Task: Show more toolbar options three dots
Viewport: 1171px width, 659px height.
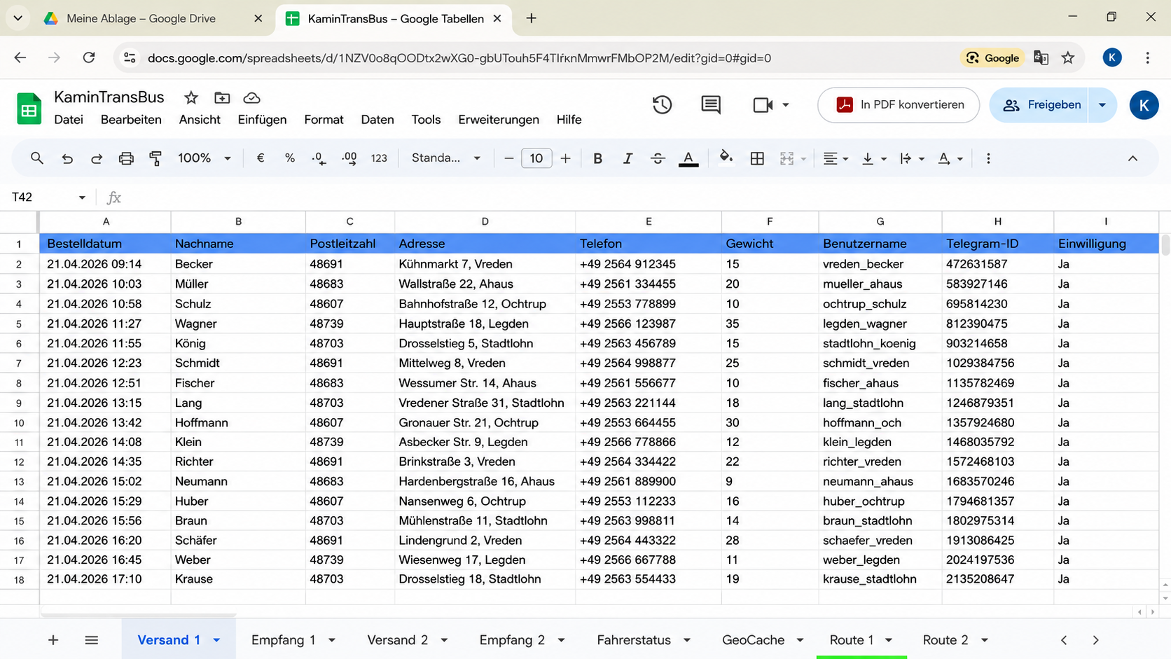Action: tap(988, 158)
